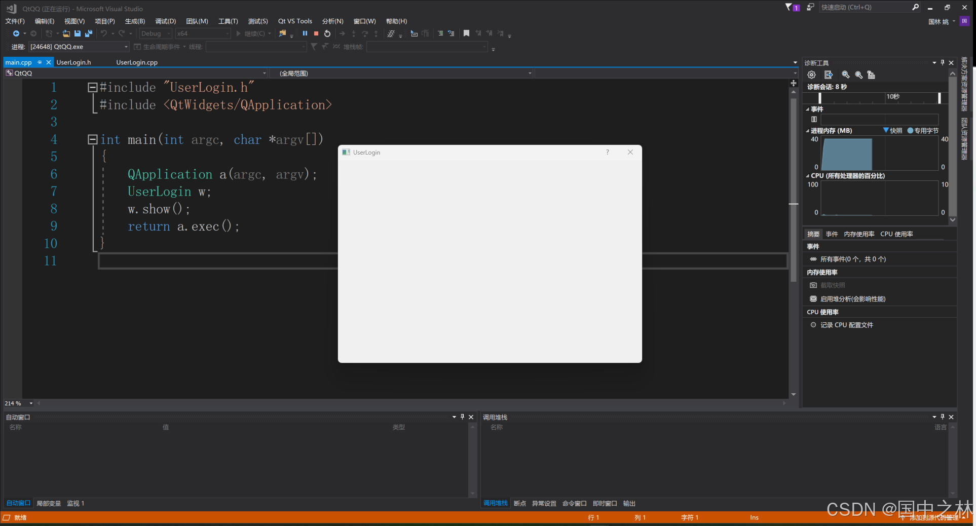Click the diagnostic timeline left handle
Image resolution: width=976 pixels, height=526 pixels.
pyautogui.click(x=820, y=98)
